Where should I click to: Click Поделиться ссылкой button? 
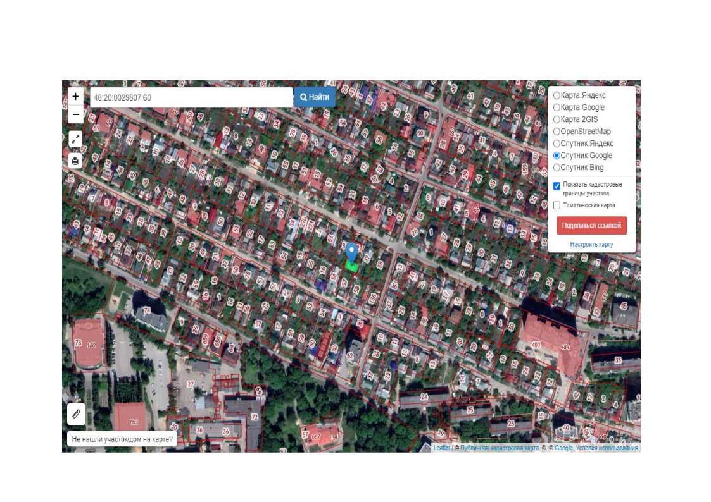pos(592,226)
